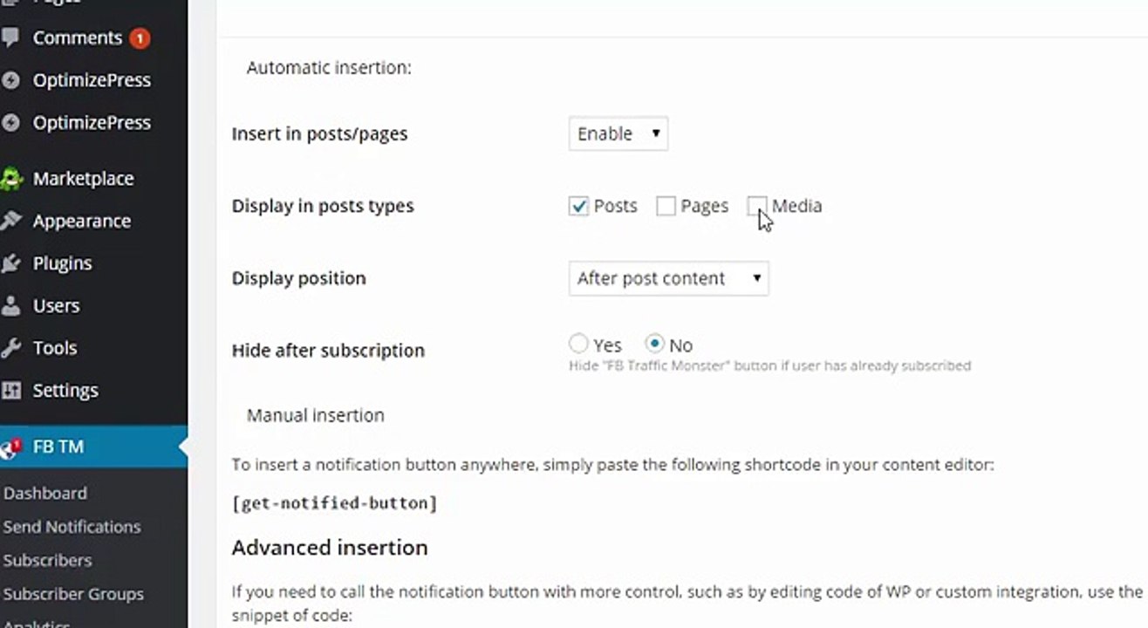Open Send Notifications submenu item
The image size is (1148, 628).
(72, 527)
